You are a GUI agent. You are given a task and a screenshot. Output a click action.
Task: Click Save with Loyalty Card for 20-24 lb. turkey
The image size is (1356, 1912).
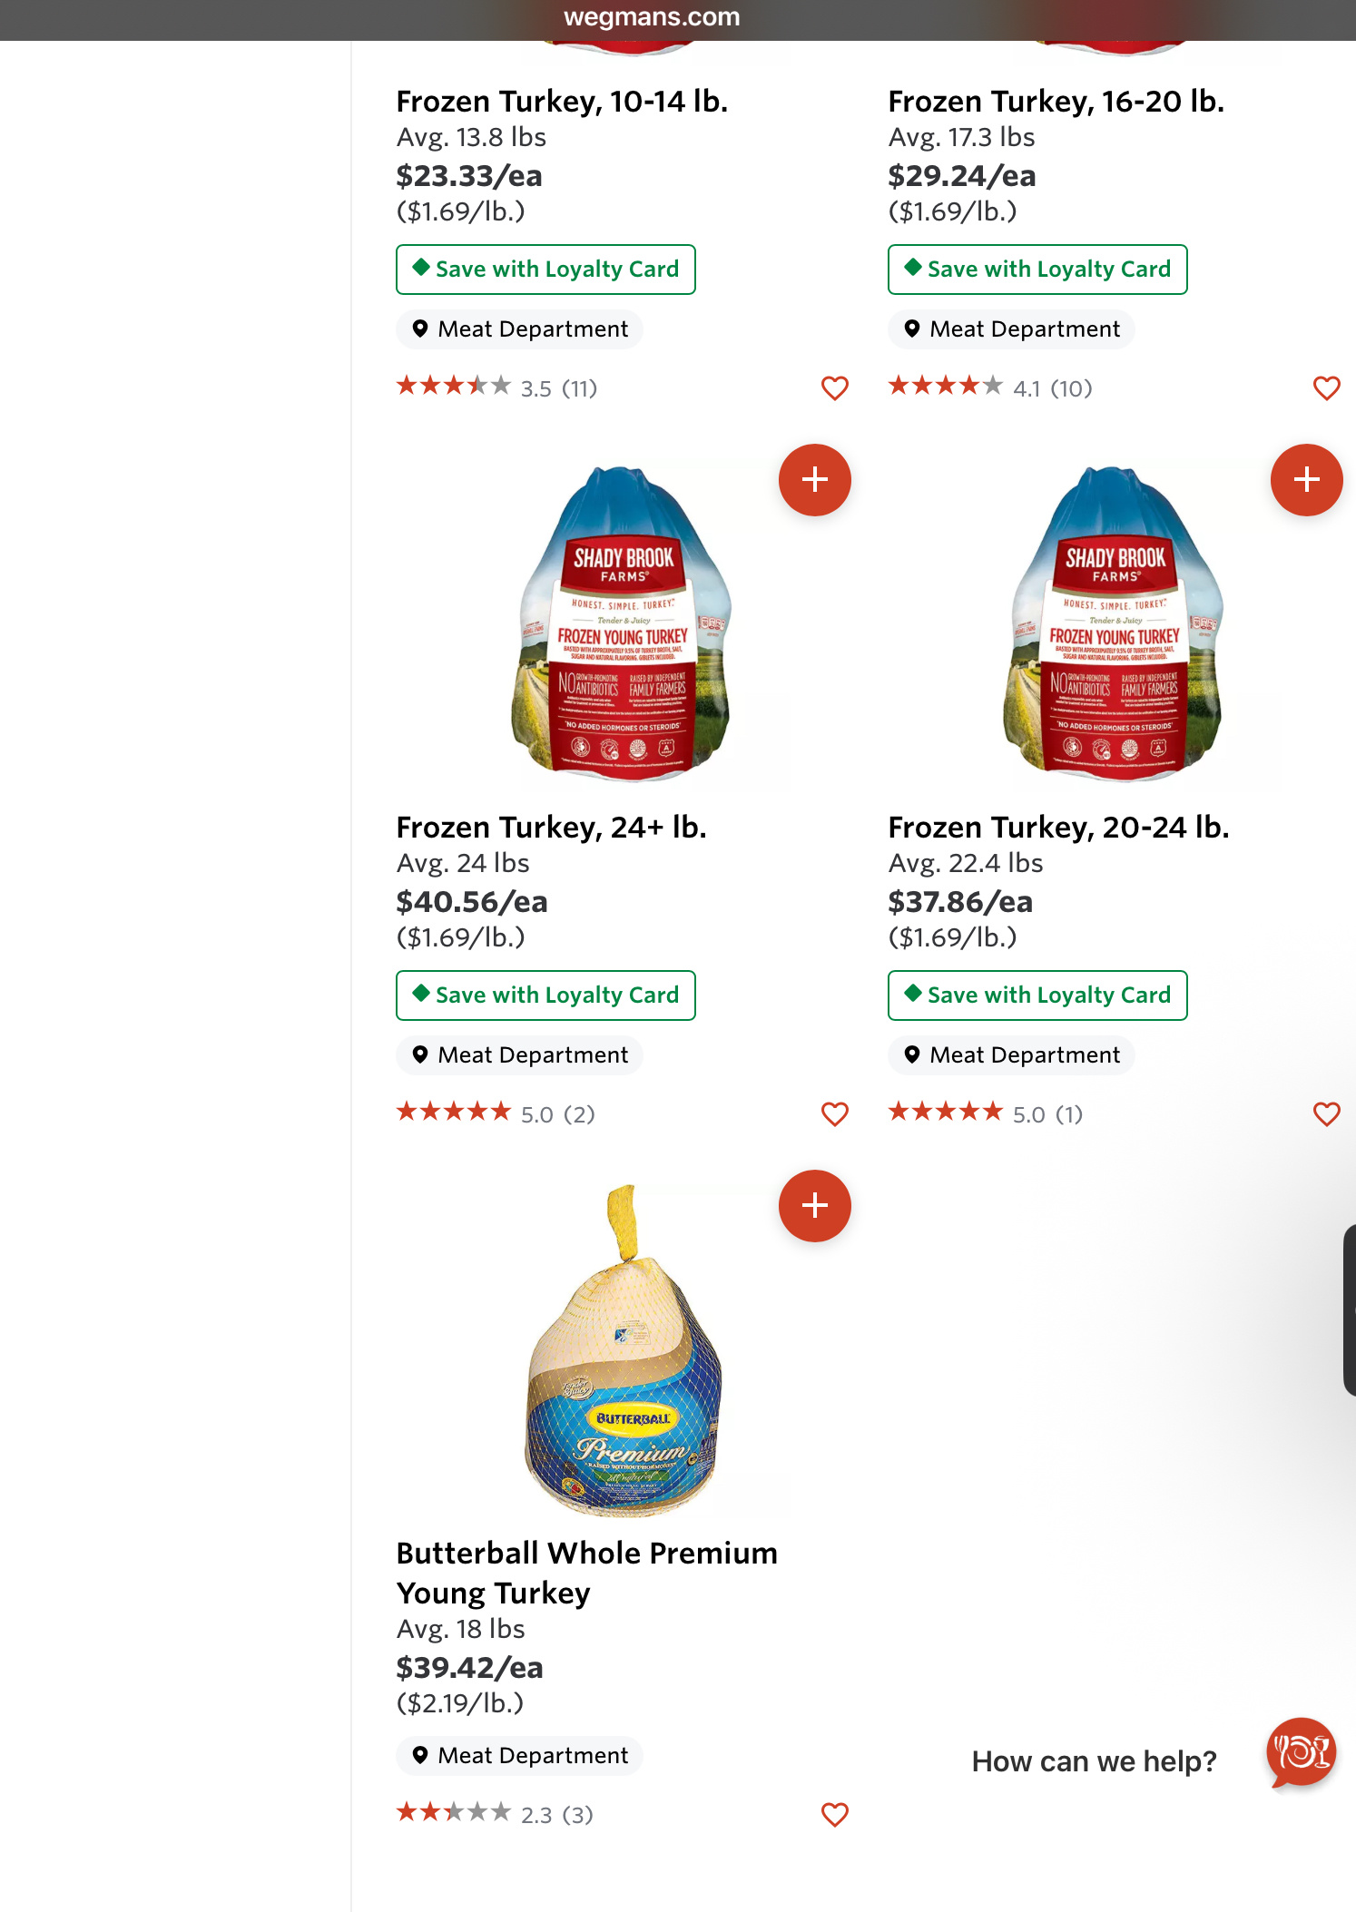1037,995
